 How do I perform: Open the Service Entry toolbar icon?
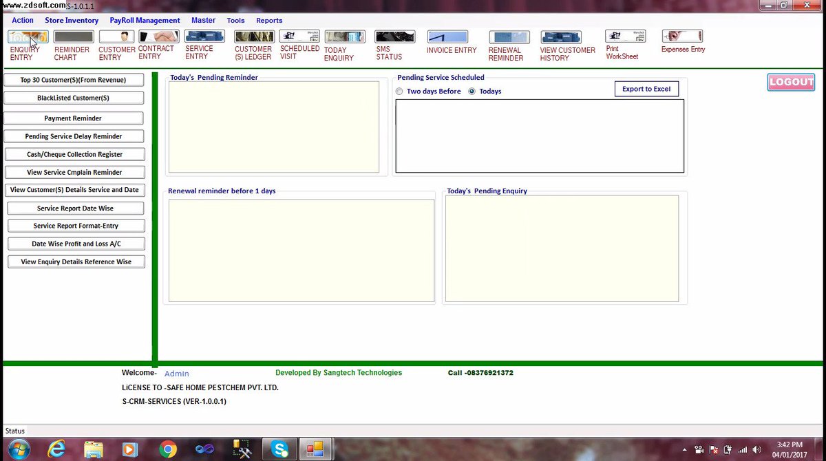pyautogui.click(x=205, y=36)
